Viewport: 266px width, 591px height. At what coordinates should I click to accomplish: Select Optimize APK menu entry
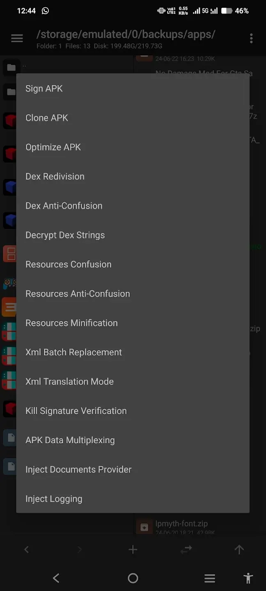coord(53,147)
